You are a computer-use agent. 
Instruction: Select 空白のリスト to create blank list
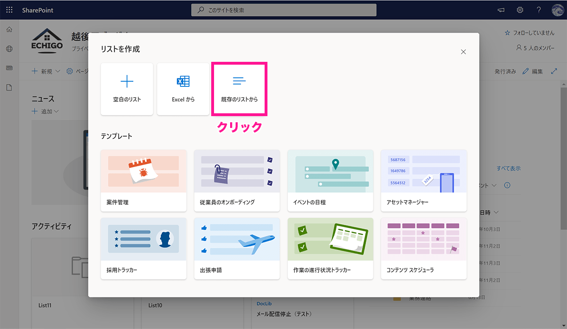(x=127, y=89)
